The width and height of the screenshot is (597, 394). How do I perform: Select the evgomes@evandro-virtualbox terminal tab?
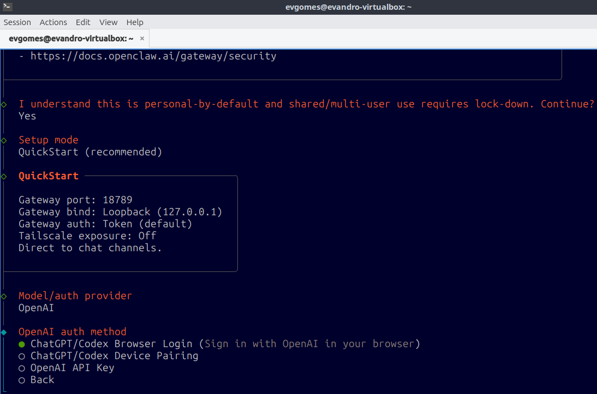click(x=71, y=38)
